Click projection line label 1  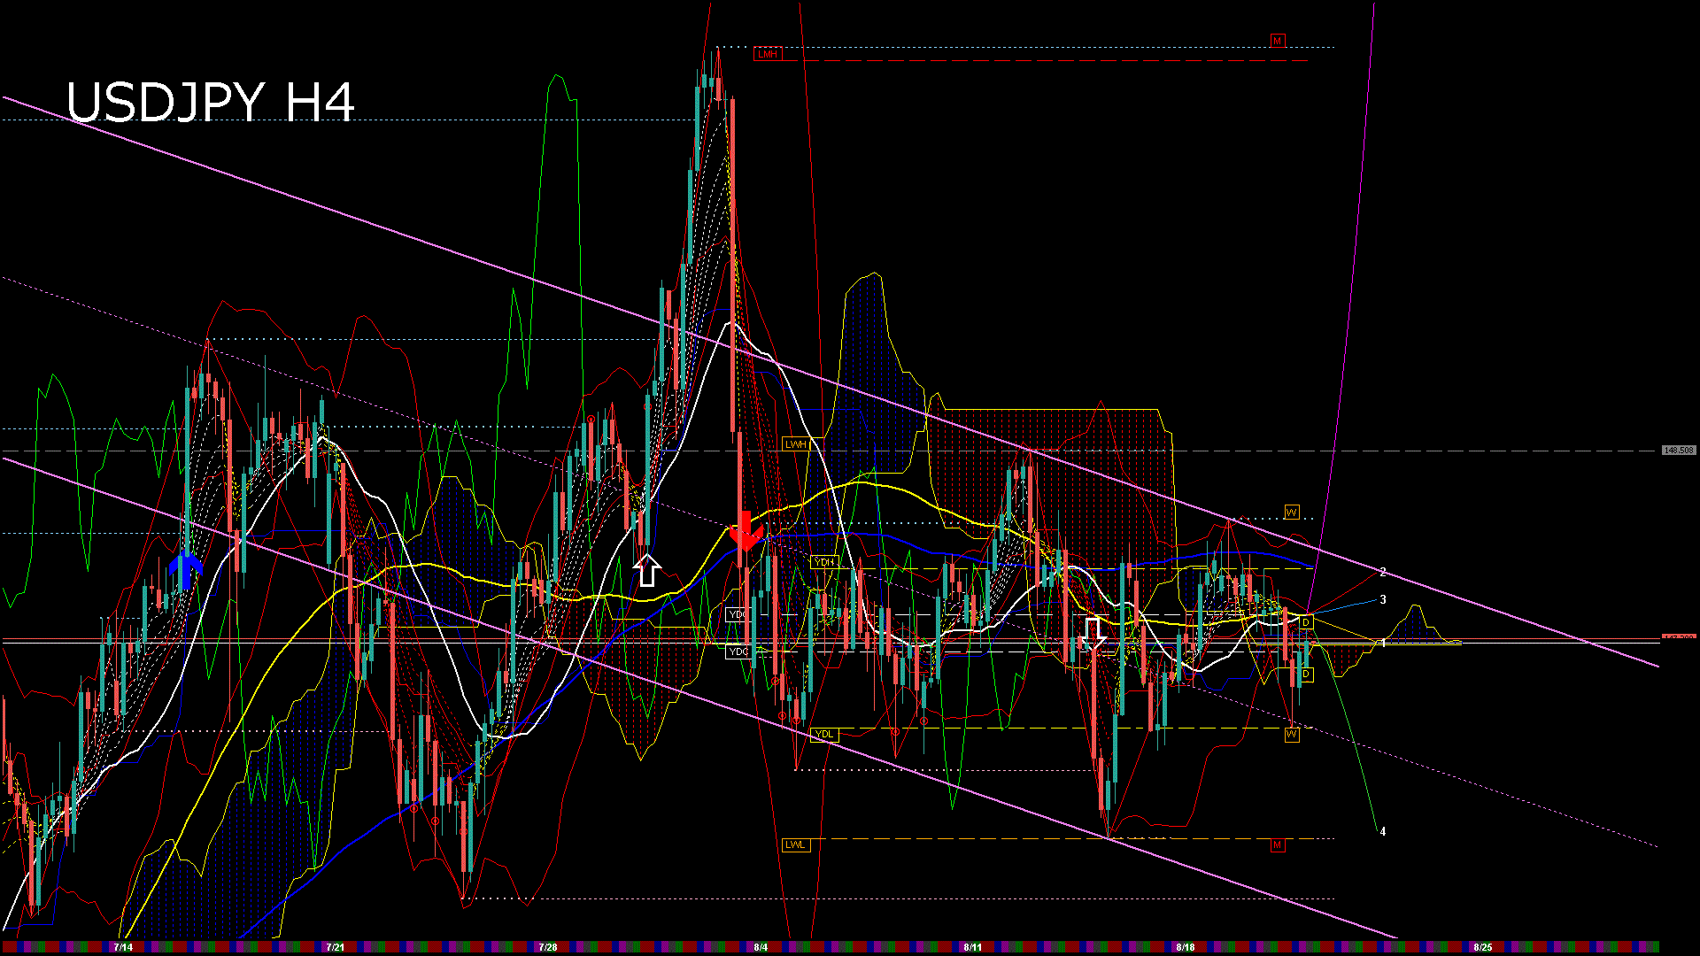pos(1383,644)
